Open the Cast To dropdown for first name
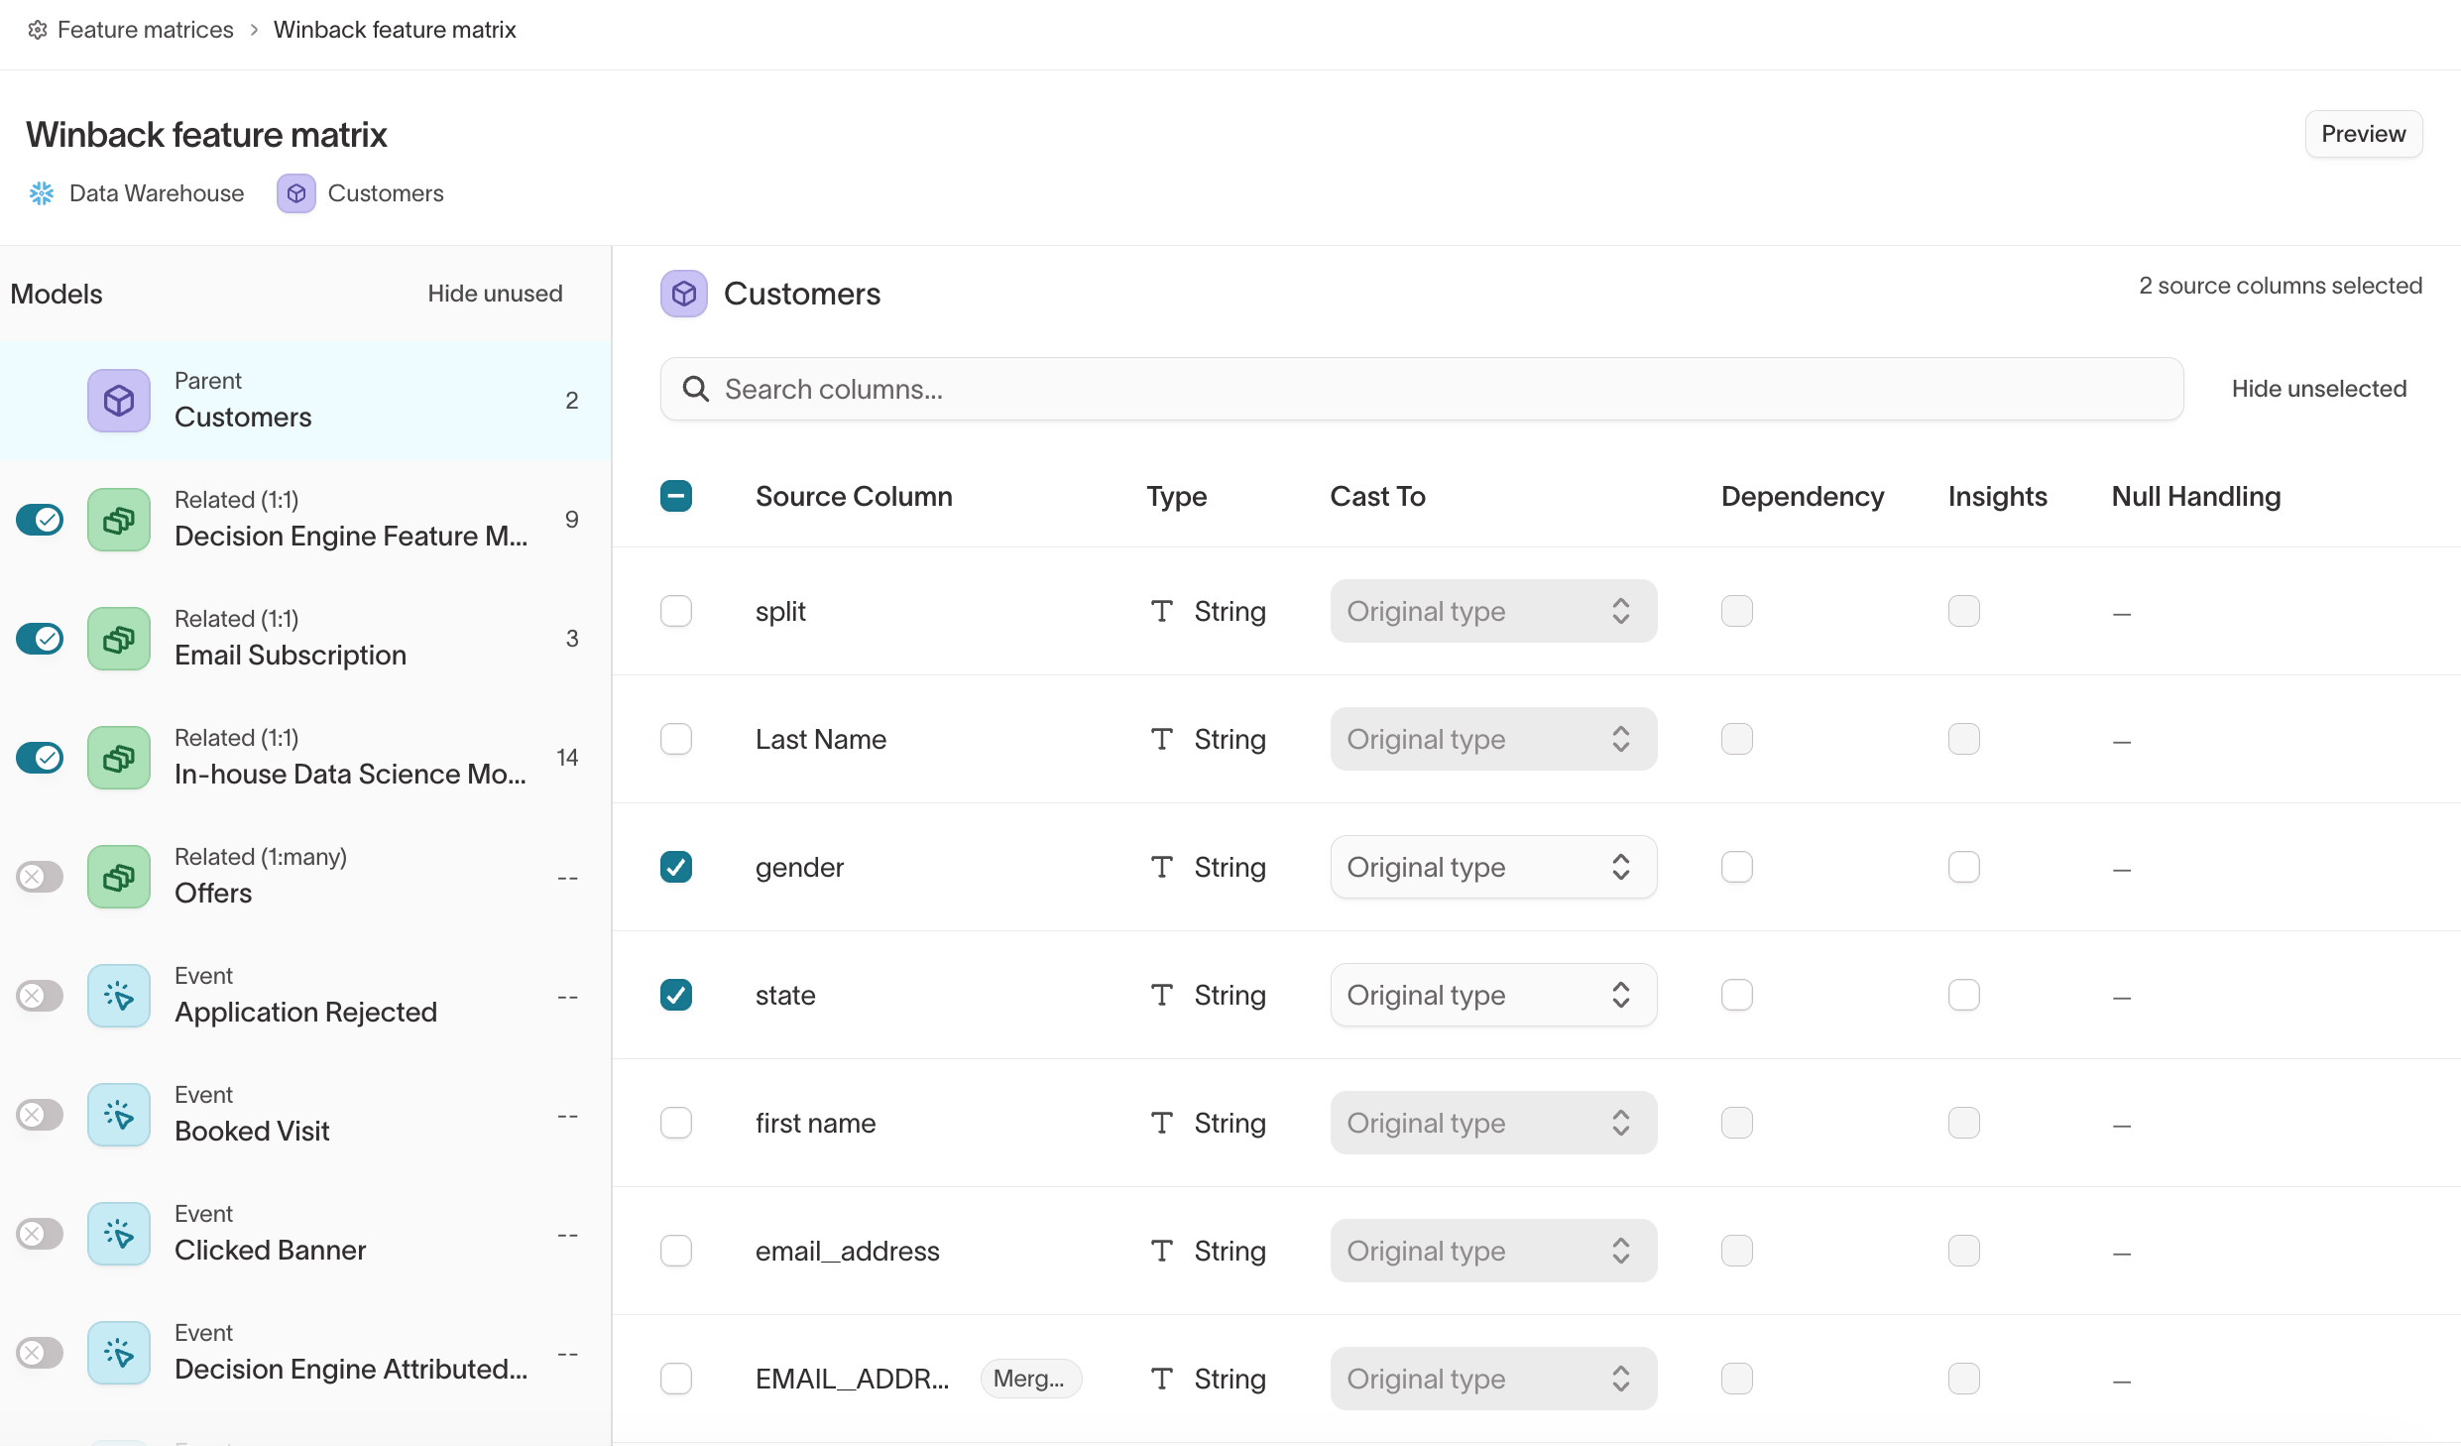Viewport: 2461px width, 1446px height. tap(1493, 1123)
